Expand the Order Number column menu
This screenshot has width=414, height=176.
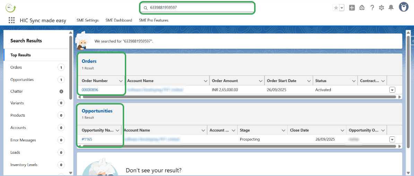(121, 81)
